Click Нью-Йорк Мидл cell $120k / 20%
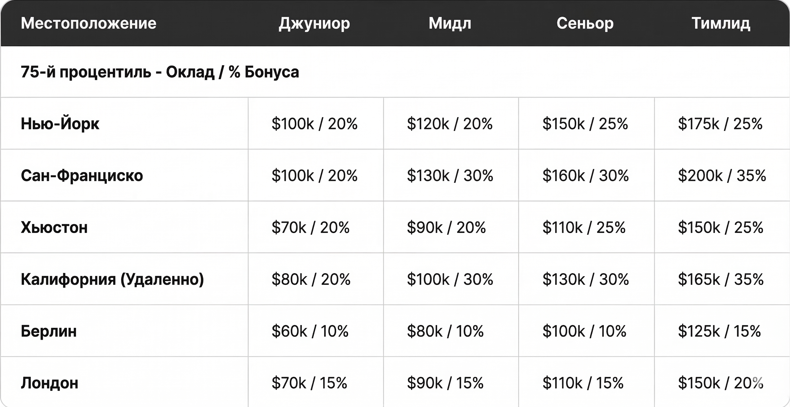This screenshot has height=407, width=790. pos(449,124)
